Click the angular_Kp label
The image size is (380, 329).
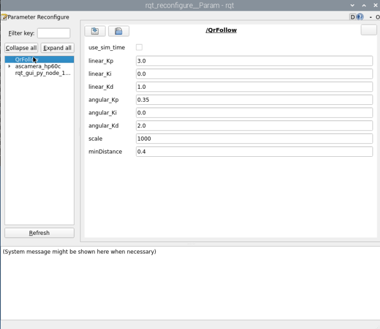click(103, 100)
